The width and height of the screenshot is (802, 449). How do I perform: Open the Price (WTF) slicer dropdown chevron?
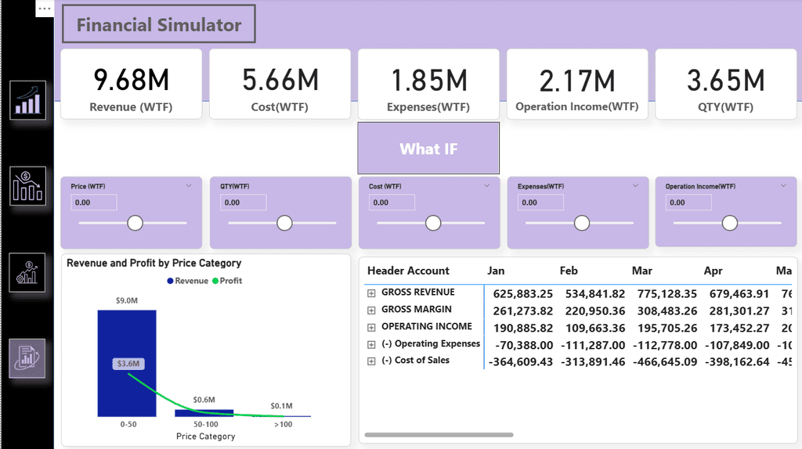[x=189, y=186]
